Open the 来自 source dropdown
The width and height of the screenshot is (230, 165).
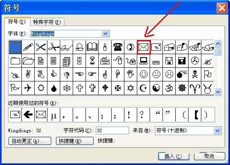218,130
